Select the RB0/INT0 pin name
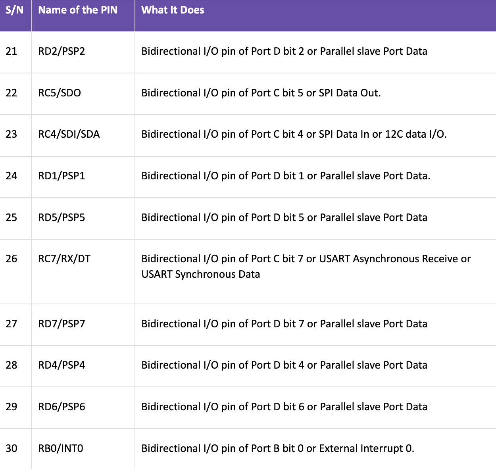 [x=61, y=449]
